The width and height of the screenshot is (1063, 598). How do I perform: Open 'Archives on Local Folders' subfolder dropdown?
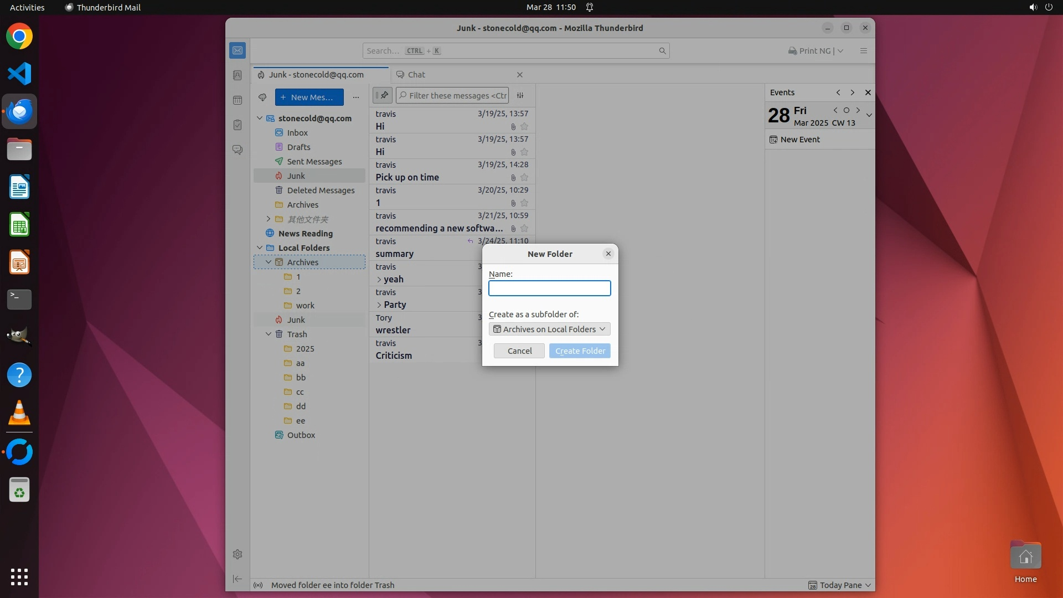click(549, 329)
